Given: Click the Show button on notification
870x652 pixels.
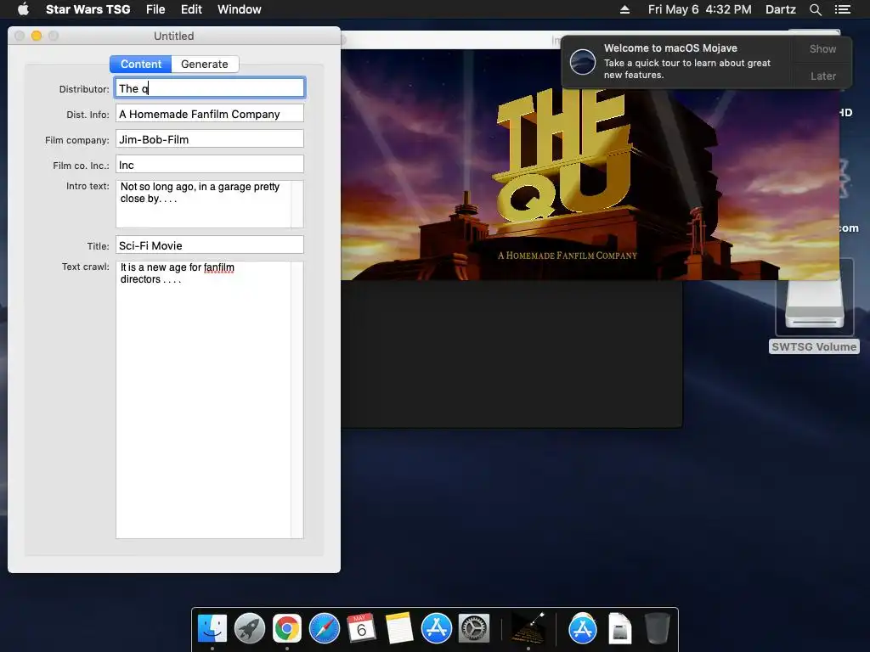Looking at the screenshot, I should pos(822,48).
